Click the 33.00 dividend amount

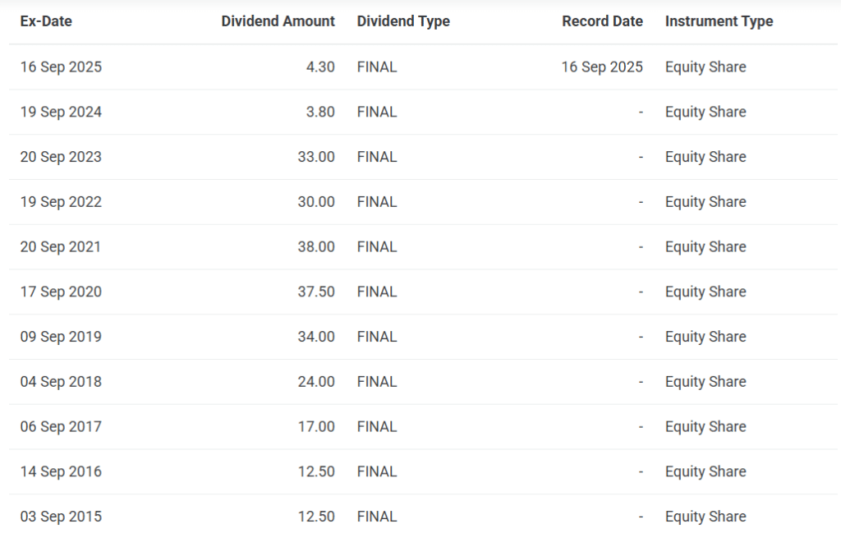[316, 157]
